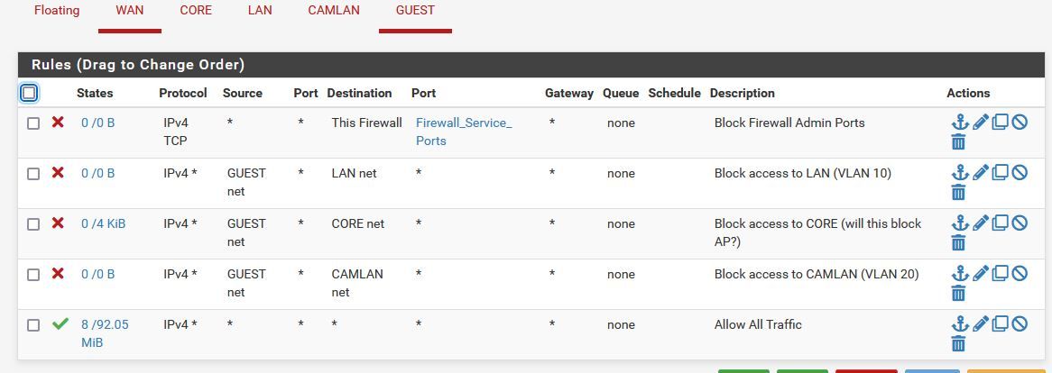The width and height of the screenshot is (1052, 373).
Task: Edit the Block Firewall Admin Ports rule
Action: 980,123
